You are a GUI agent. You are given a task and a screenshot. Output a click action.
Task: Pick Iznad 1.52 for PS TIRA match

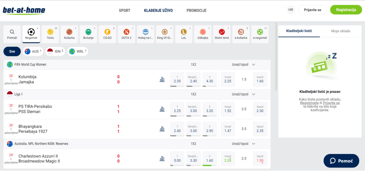(x=228, y=109)
